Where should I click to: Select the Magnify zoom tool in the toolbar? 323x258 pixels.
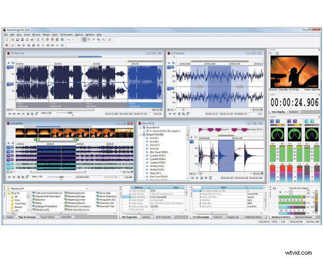click(89, 39)
